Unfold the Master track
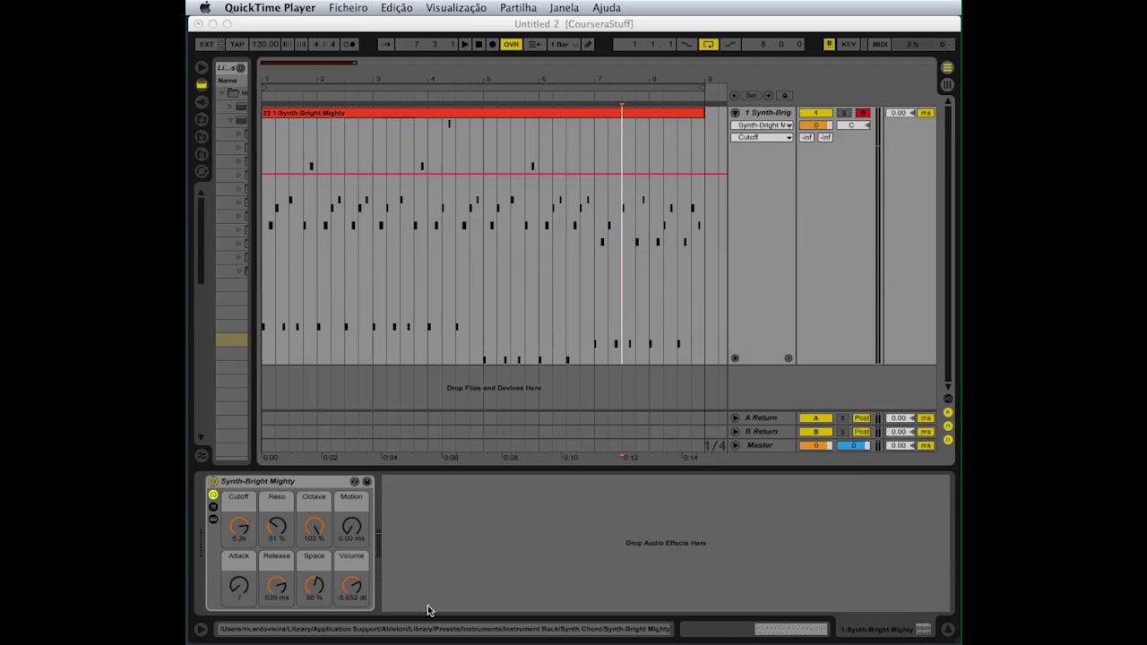 click(x=735, y=445)
